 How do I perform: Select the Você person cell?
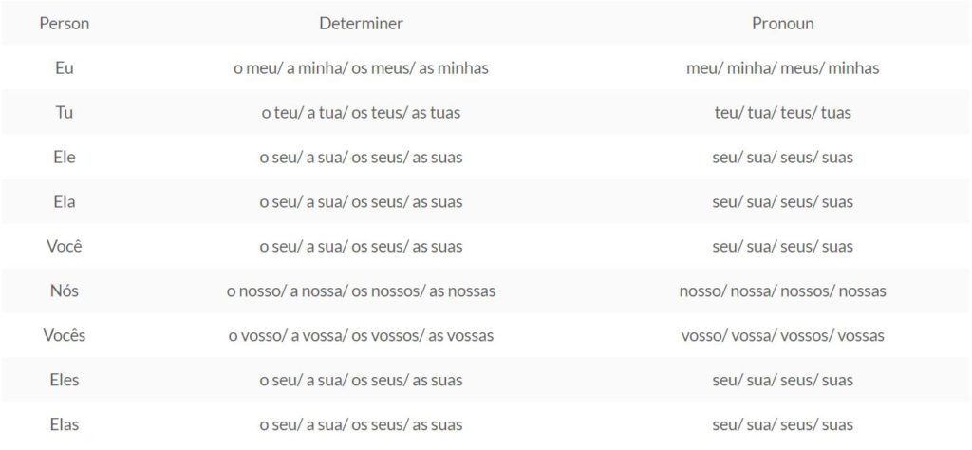[65, 246]
